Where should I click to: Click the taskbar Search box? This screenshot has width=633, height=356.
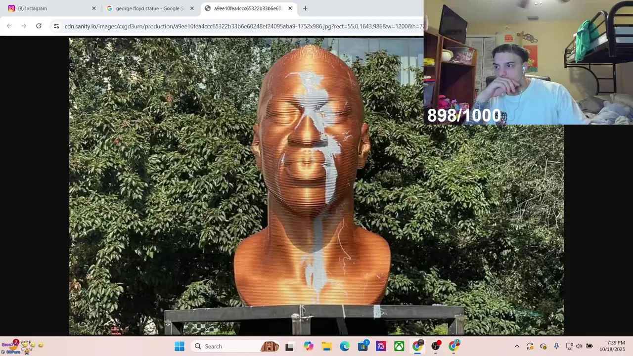click(236, 346)
